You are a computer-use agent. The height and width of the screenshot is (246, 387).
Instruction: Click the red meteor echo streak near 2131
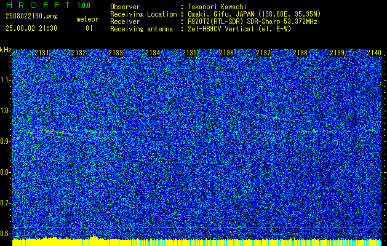pos(50,131)
